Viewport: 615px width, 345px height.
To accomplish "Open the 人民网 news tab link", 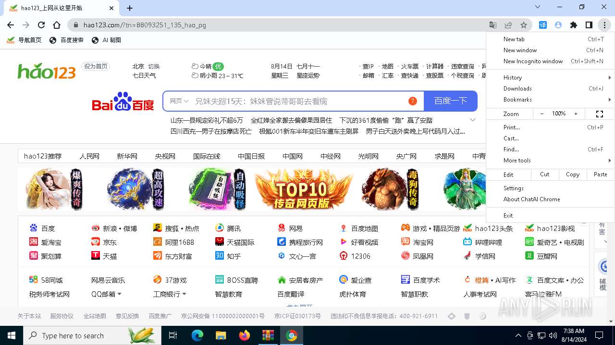I will tap(89, 156).
